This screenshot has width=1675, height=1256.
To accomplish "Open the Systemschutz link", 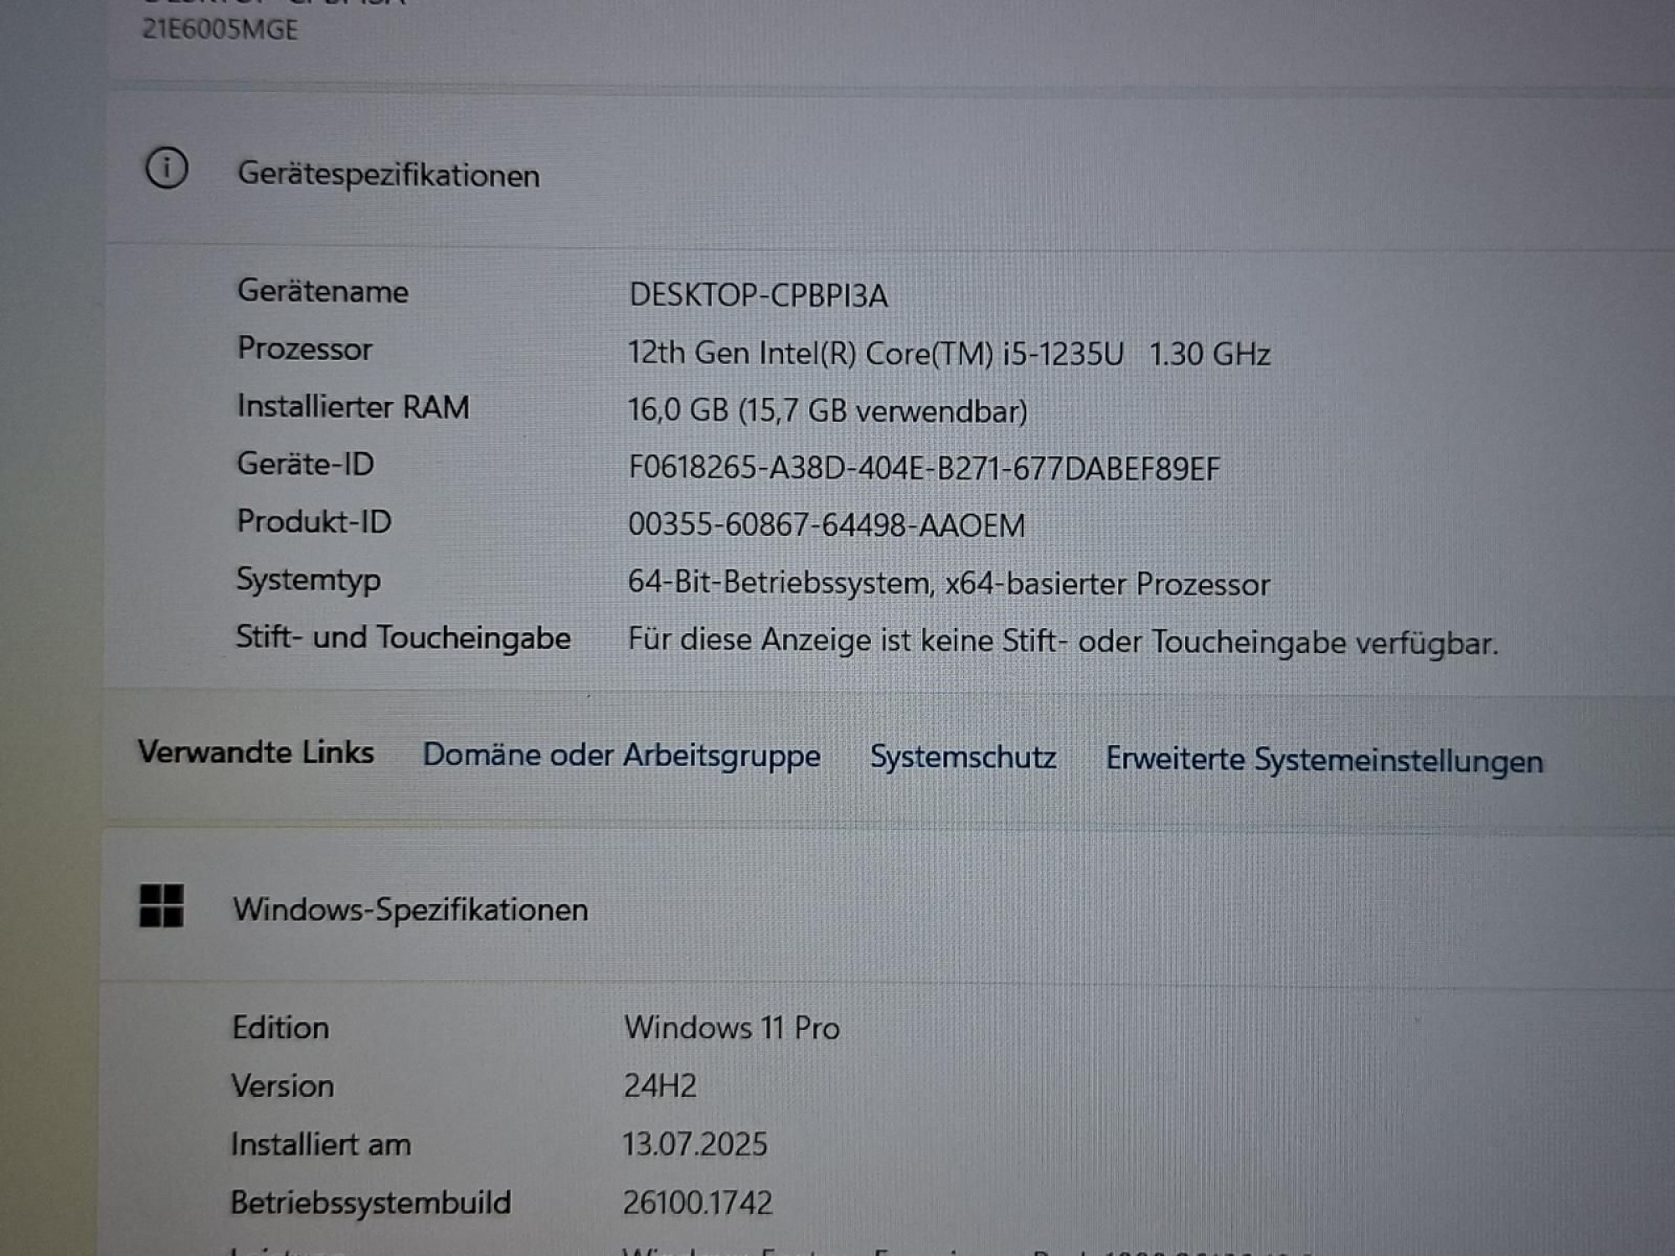I will [x=963, y=757].
